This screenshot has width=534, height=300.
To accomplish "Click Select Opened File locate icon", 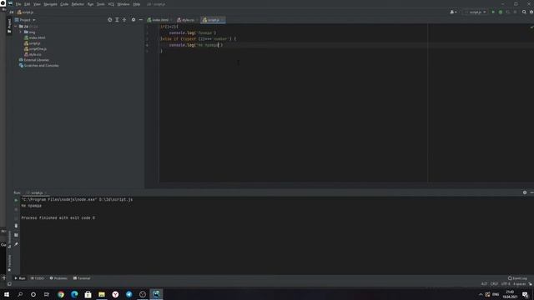I will (x=109, y=20).
